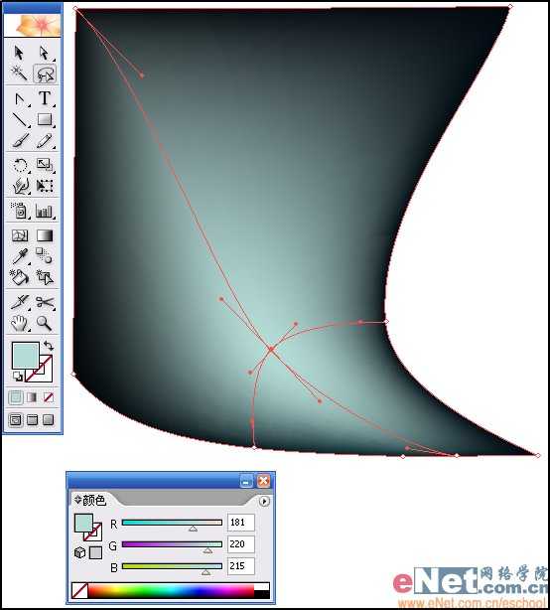
Task: Switch to Full Screen Mode
Action: coord(49,420)
